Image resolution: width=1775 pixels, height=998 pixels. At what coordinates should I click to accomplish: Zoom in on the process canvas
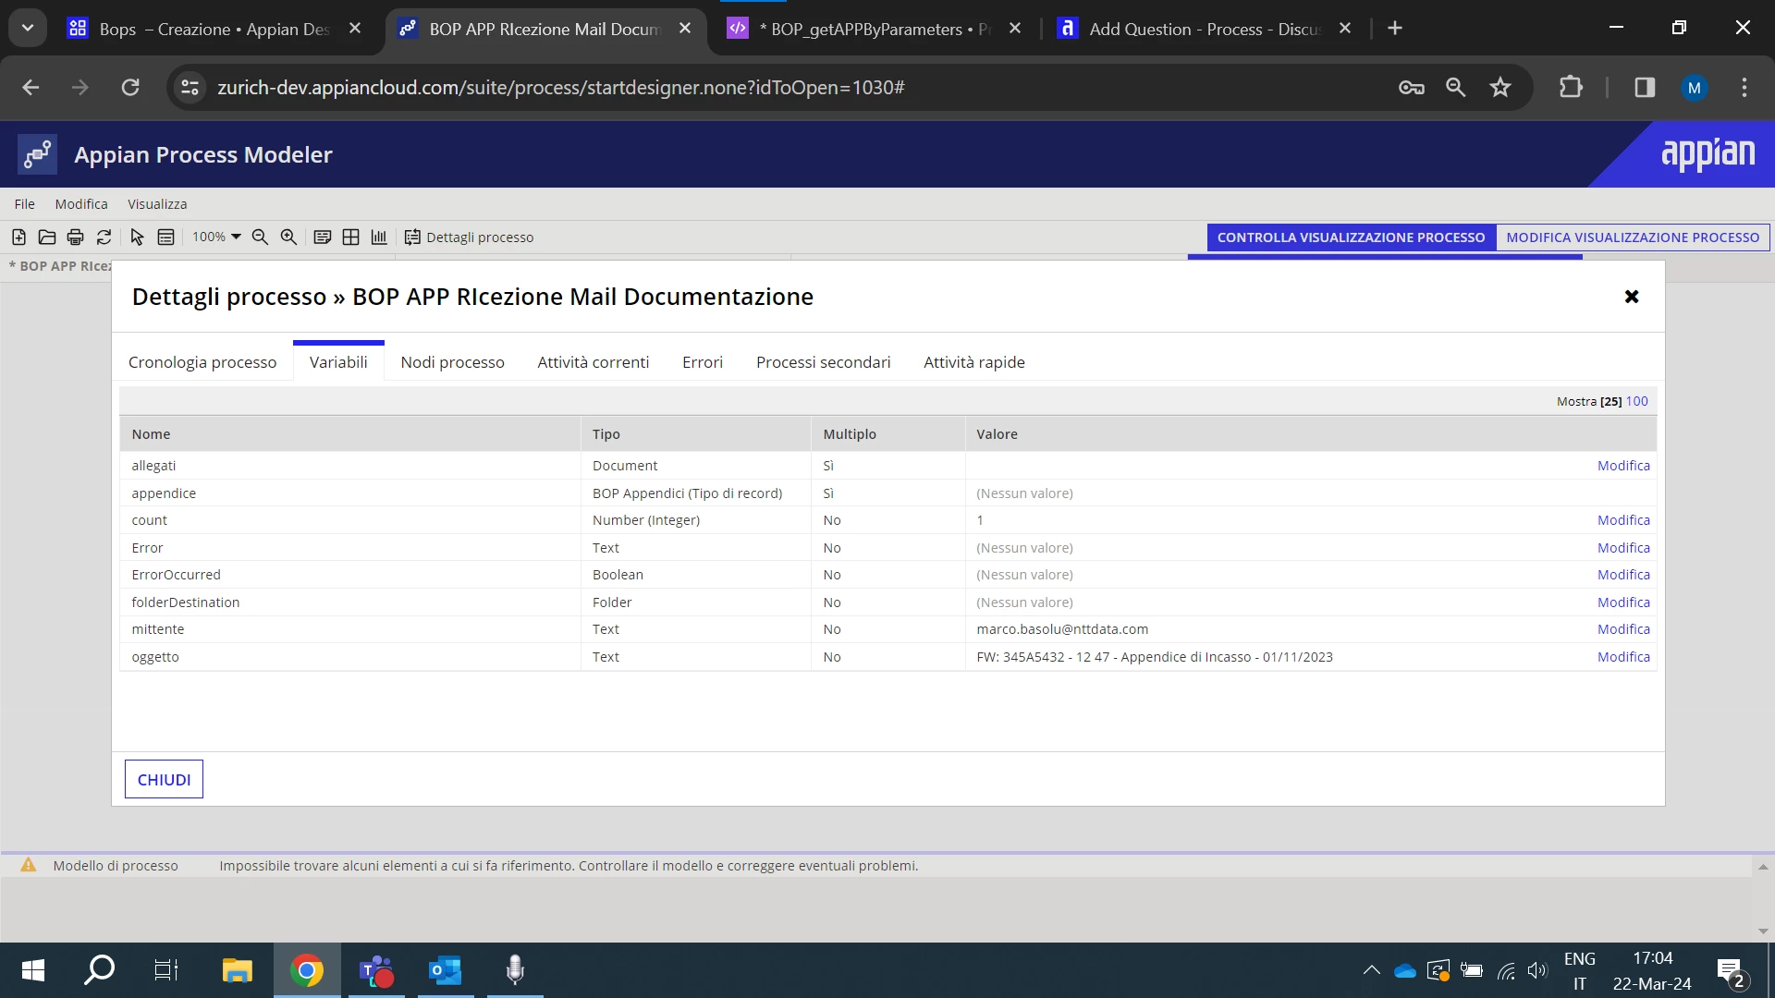coord(289,237)
